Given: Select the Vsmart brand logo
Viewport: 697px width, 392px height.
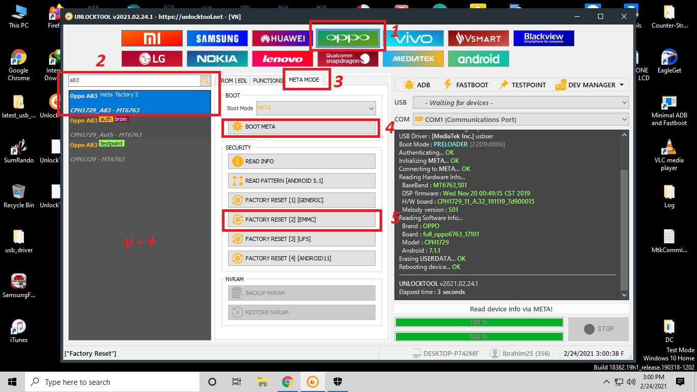Looking at the screenshot, I should pyautogui.click(x=479, y=38).
